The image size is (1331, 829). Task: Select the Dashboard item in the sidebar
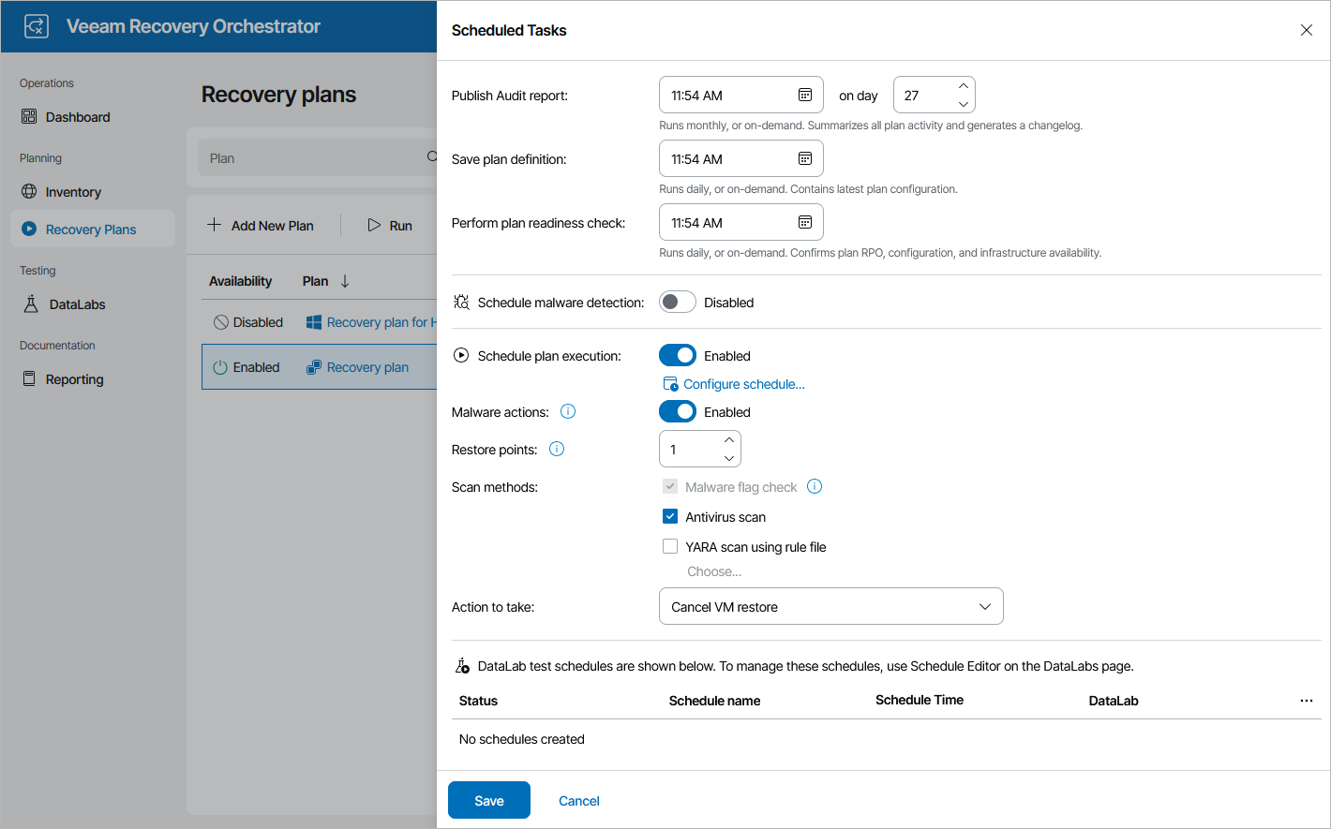click(x=78, y=116)
